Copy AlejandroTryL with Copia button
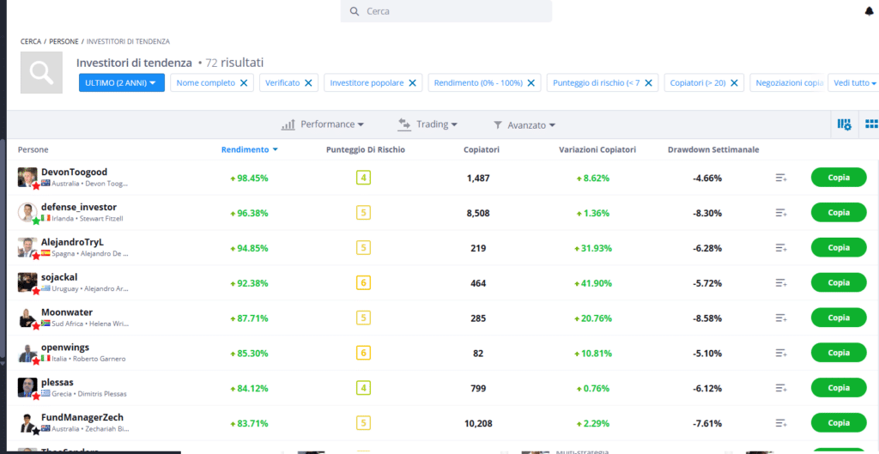 (839, 247)
